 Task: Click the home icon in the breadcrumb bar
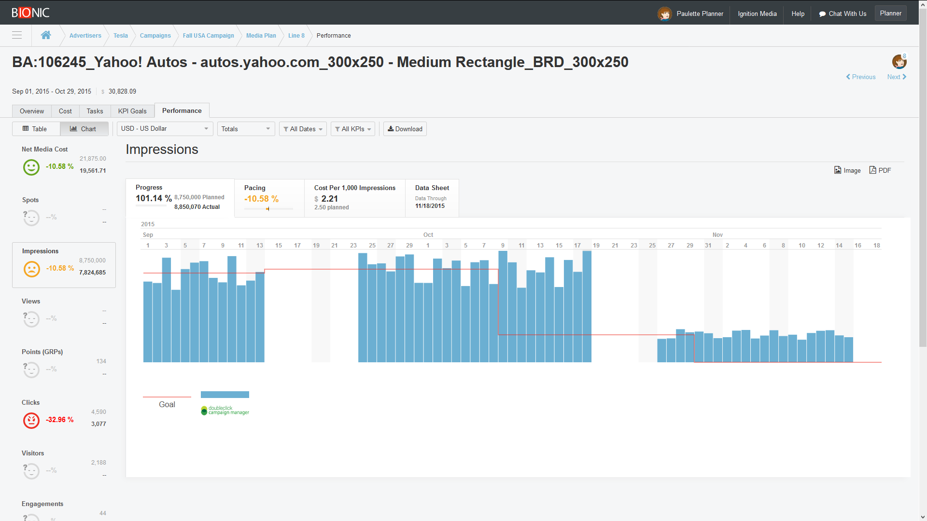46,35
